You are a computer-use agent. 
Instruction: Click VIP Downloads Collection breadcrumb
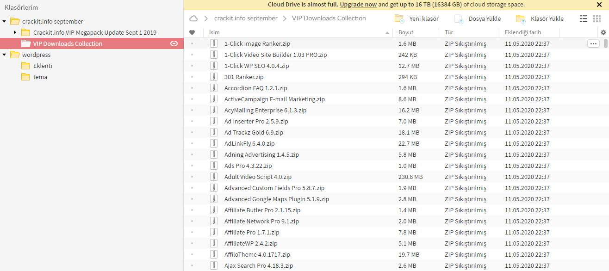pyautogui.click(x=329, y=18)
